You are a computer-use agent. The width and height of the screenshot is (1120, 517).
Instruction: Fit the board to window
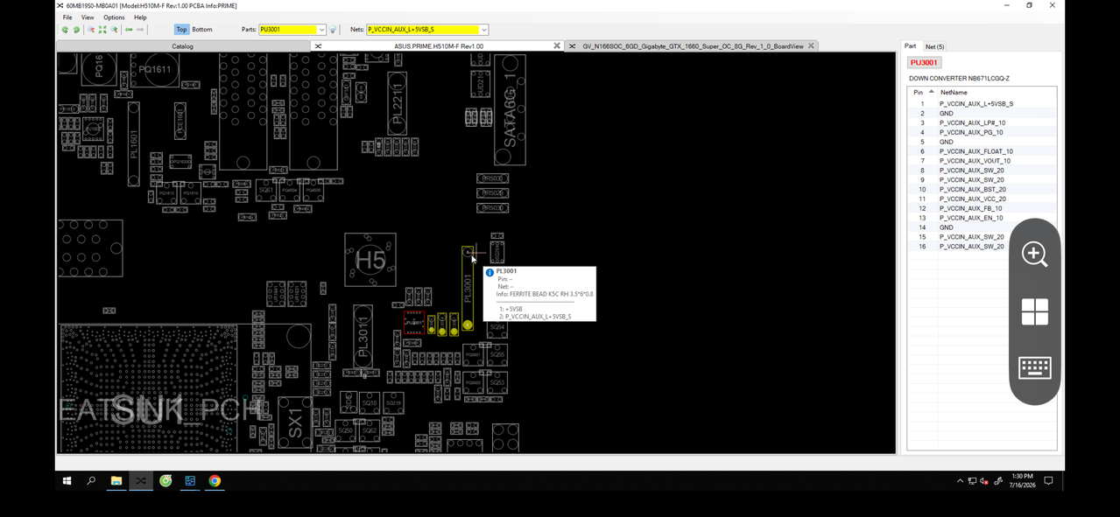coord(102,30)
